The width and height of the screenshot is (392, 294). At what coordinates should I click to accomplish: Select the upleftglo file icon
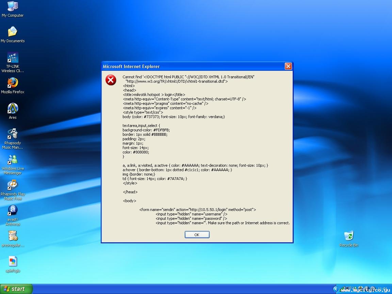point(13,264)
